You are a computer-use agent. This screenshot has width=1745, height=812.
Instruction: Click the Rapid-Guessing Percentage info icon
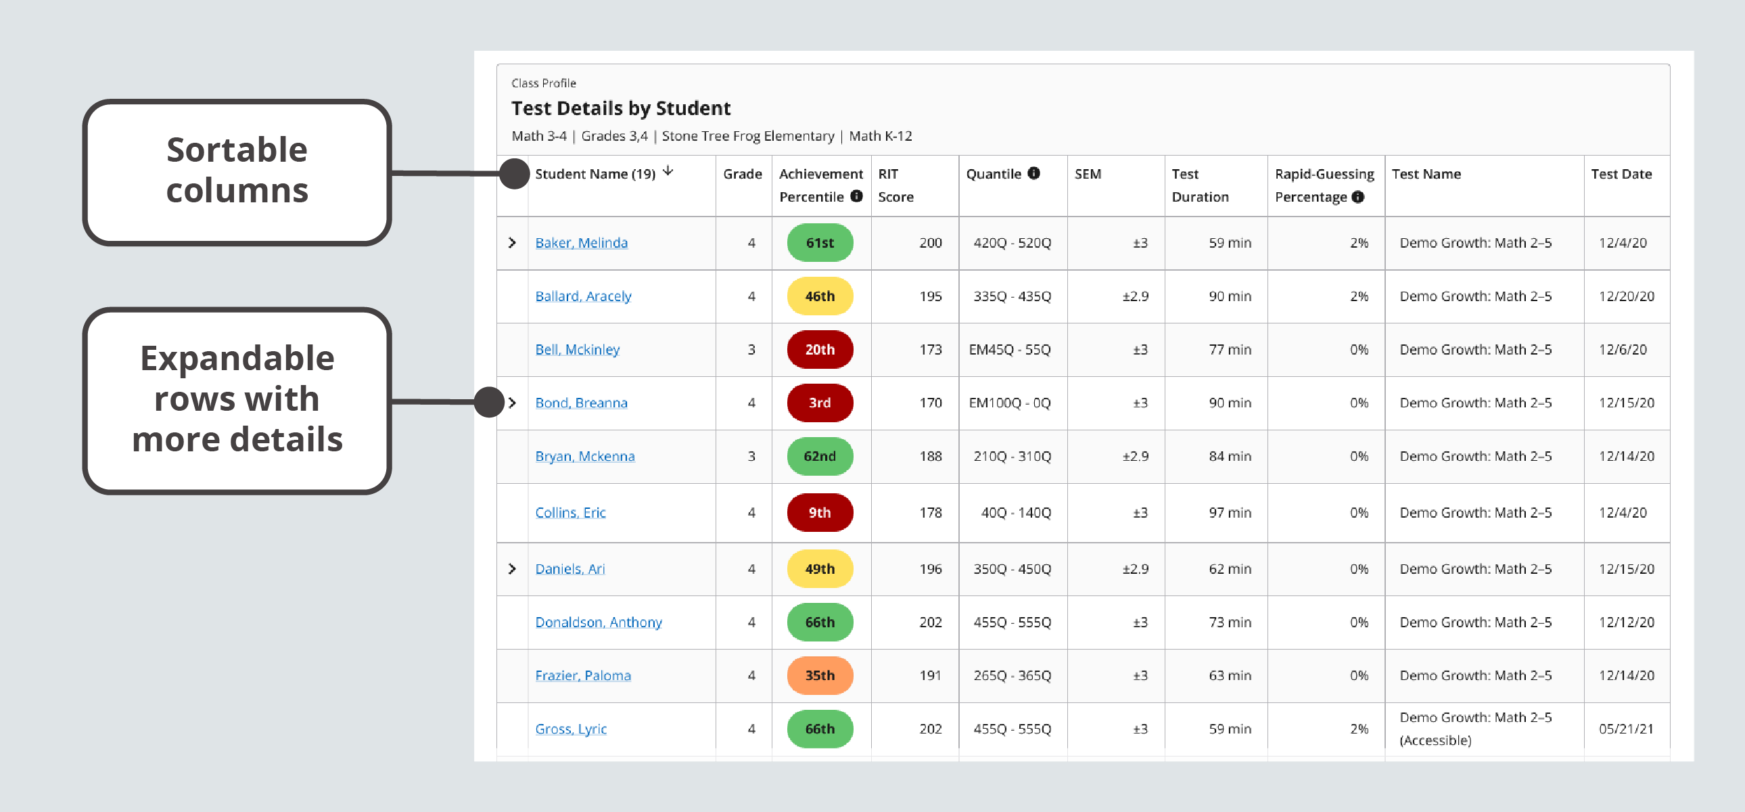1359,197
